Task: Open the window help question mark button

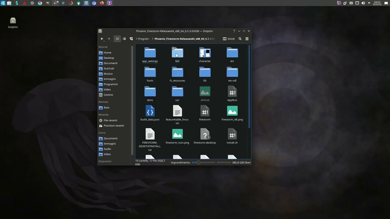Action: pos(234,31)
